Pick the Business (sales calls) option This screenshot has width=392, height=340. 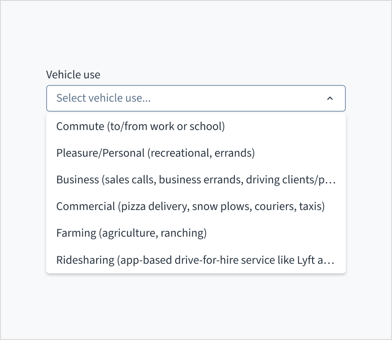(196, 180)
